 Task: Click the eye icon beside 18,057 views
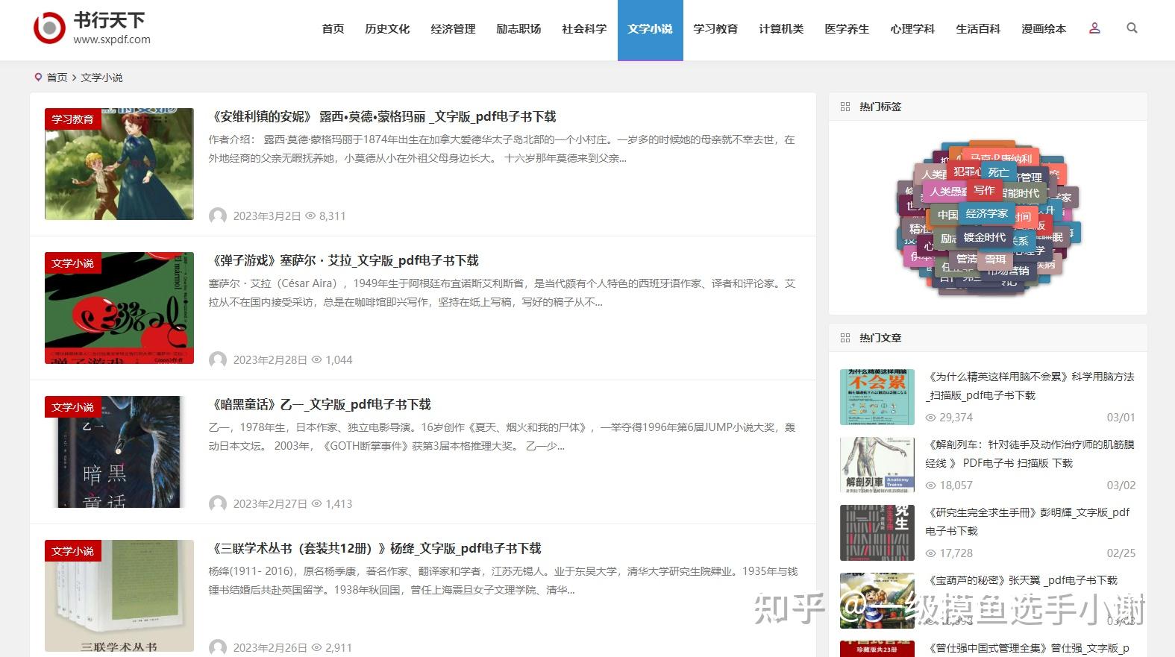pos(930,485)
